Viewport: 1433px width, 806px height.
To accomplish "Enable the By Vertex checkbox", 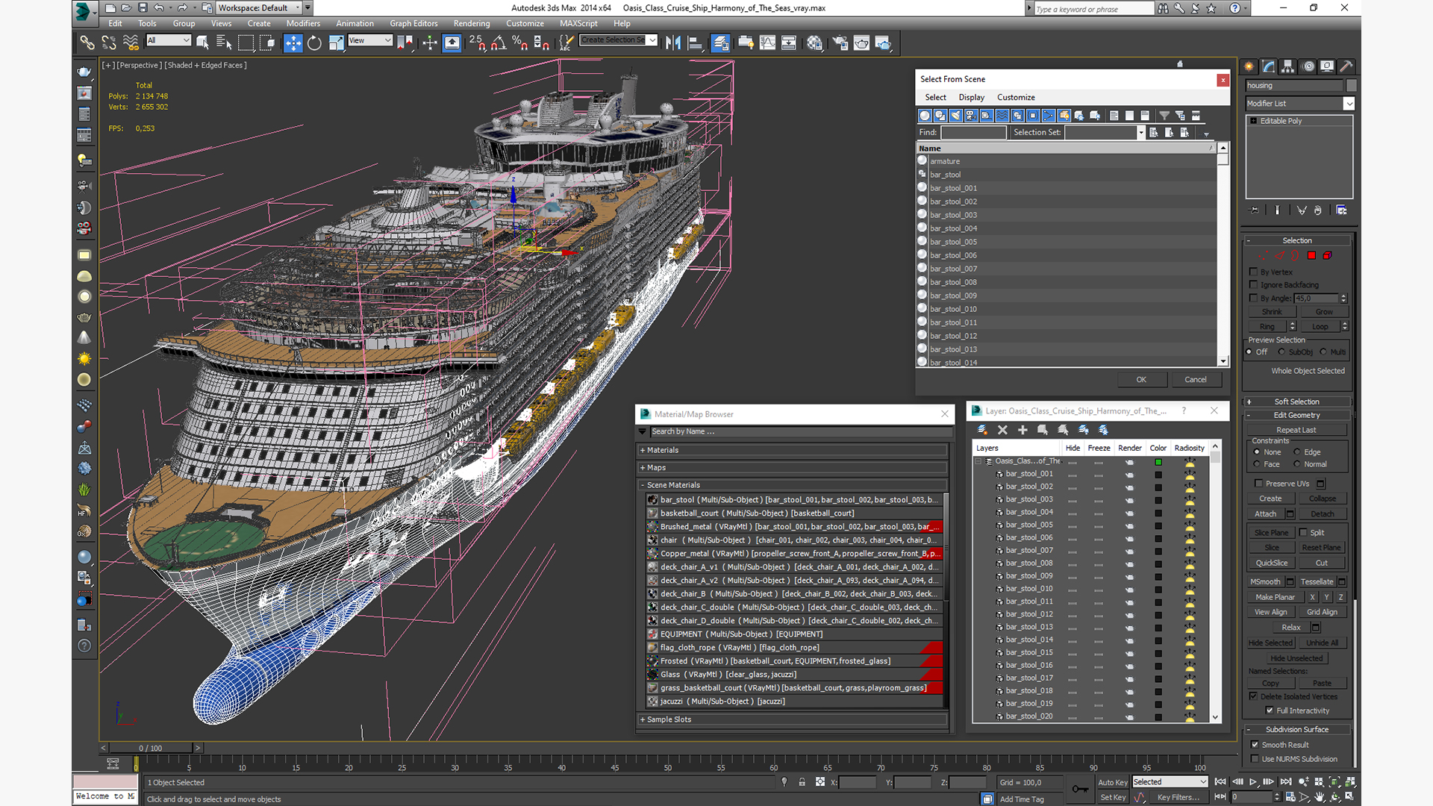I will (1254, 272).
